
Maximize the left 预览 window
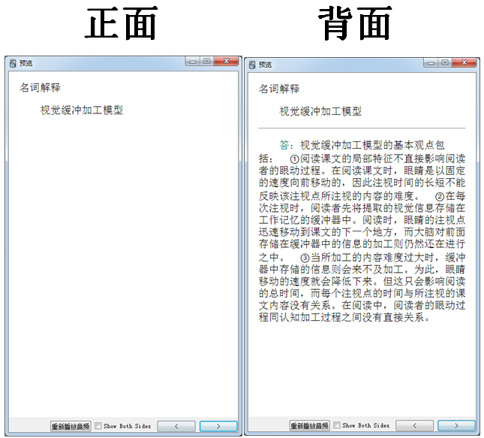pos(207,61)
